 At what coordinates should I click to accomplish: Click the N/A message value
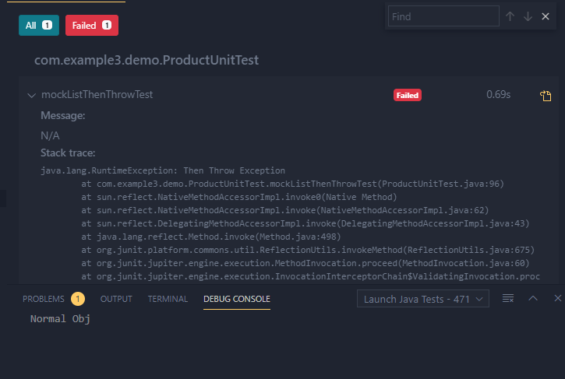(50, 135)
